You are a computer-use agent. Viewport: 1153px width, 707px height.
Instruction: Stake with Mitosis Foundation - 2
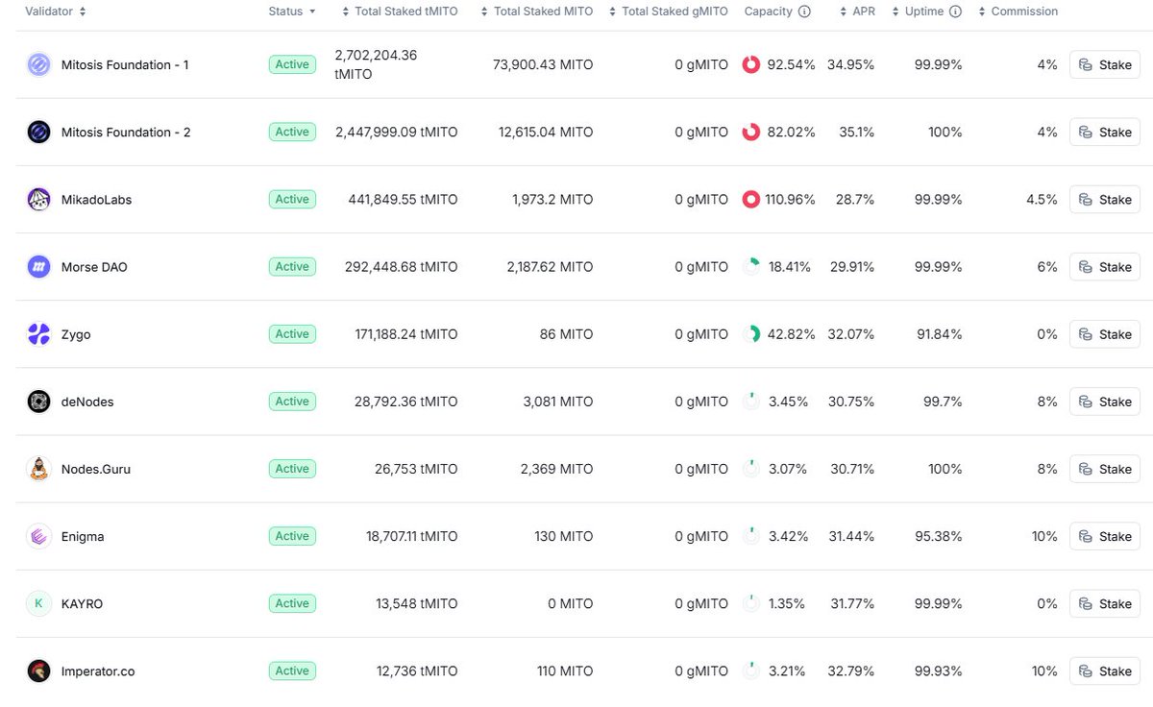pos(1105,132)
